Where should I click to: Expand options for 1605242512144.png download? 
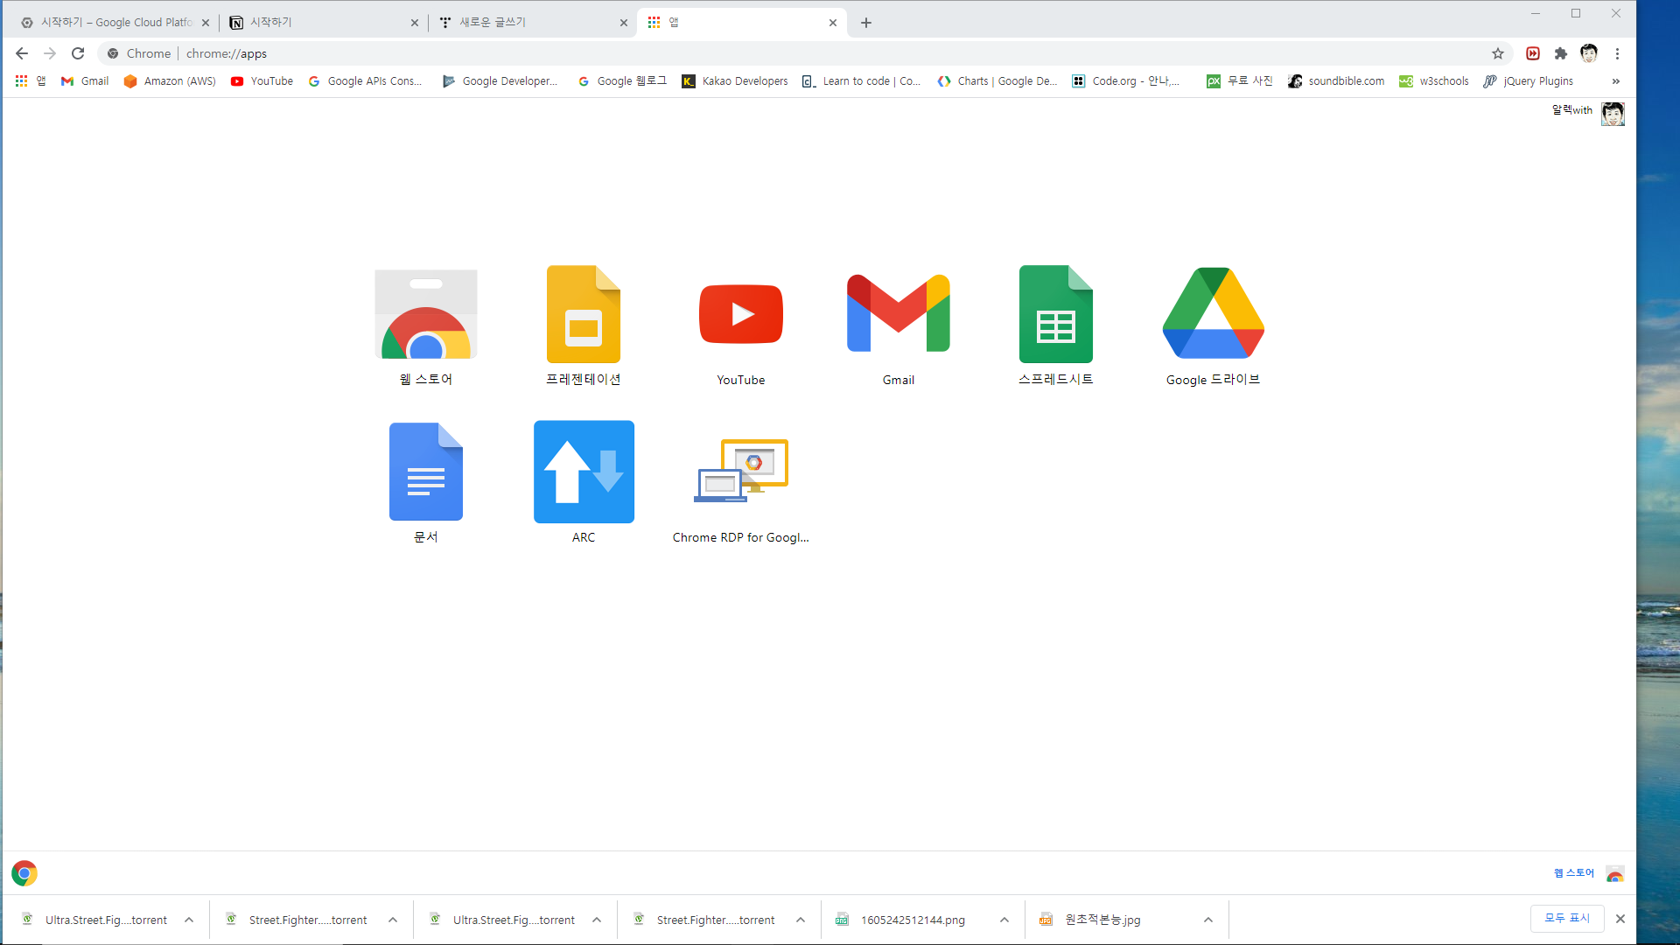pos(1004,920)
